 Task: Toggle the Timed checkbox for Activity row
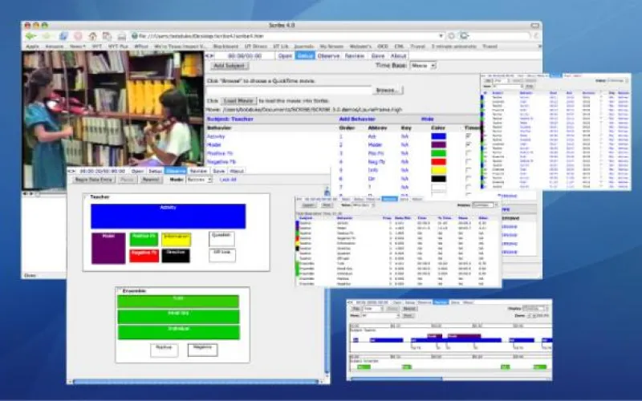(x=469, y=136)
